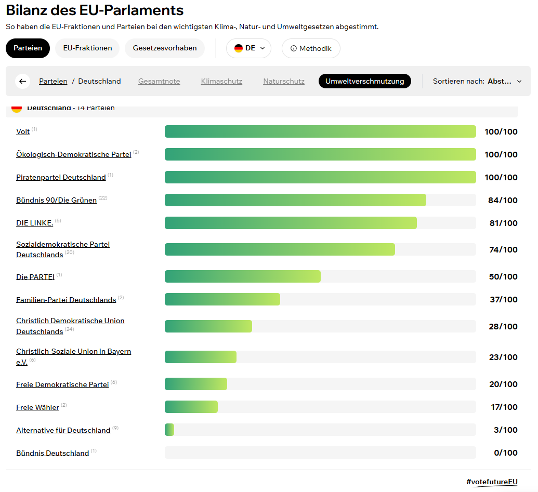Screen dimensions: 538x492
Task: Click the 28/100 score value
Action: coord(503,326)
